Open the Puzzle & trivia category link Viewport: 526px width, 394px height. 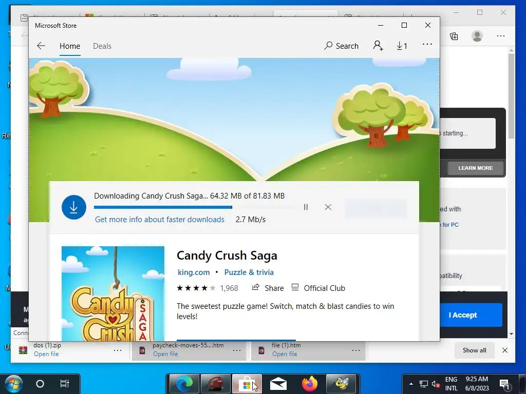click(x=249, y=272)
